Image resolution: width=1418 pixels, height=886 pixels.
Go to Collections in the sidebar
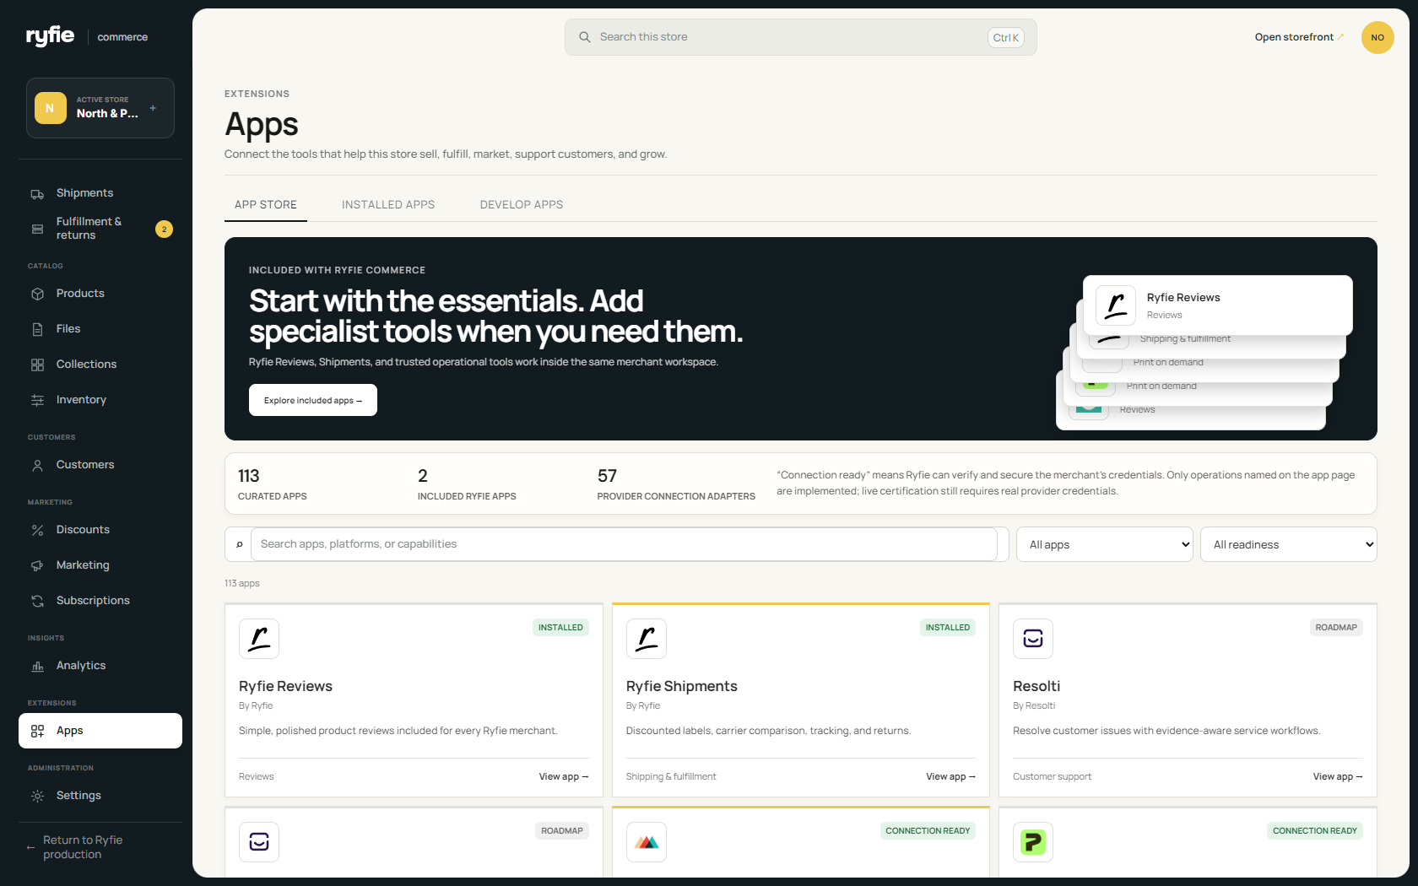100,365
